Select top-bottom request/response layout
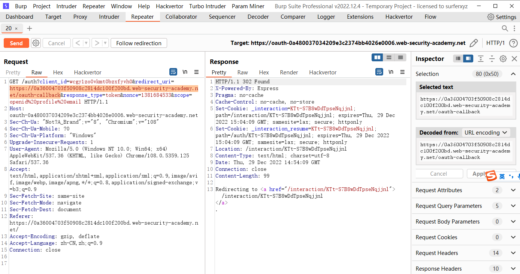The image size is (520, 274). pyautogui.click(x=389, y=57)
